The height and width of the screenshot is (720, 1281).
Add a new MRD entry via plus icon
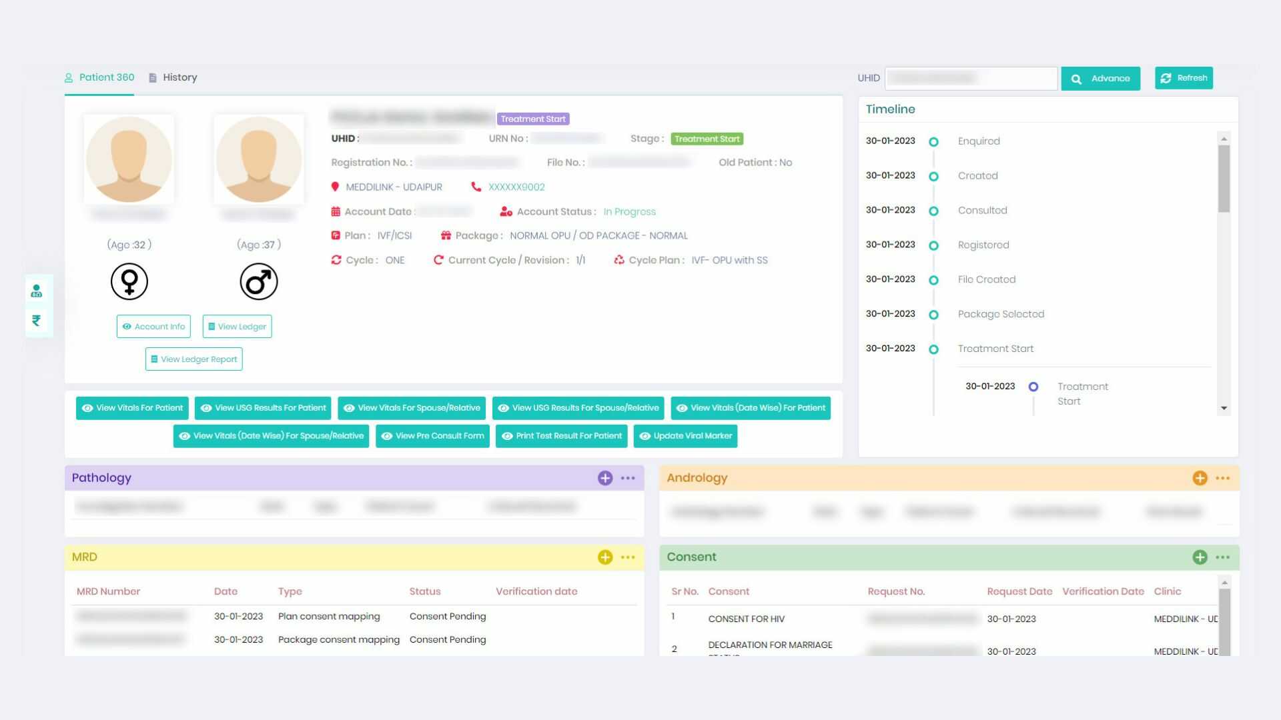click(604, 557)
